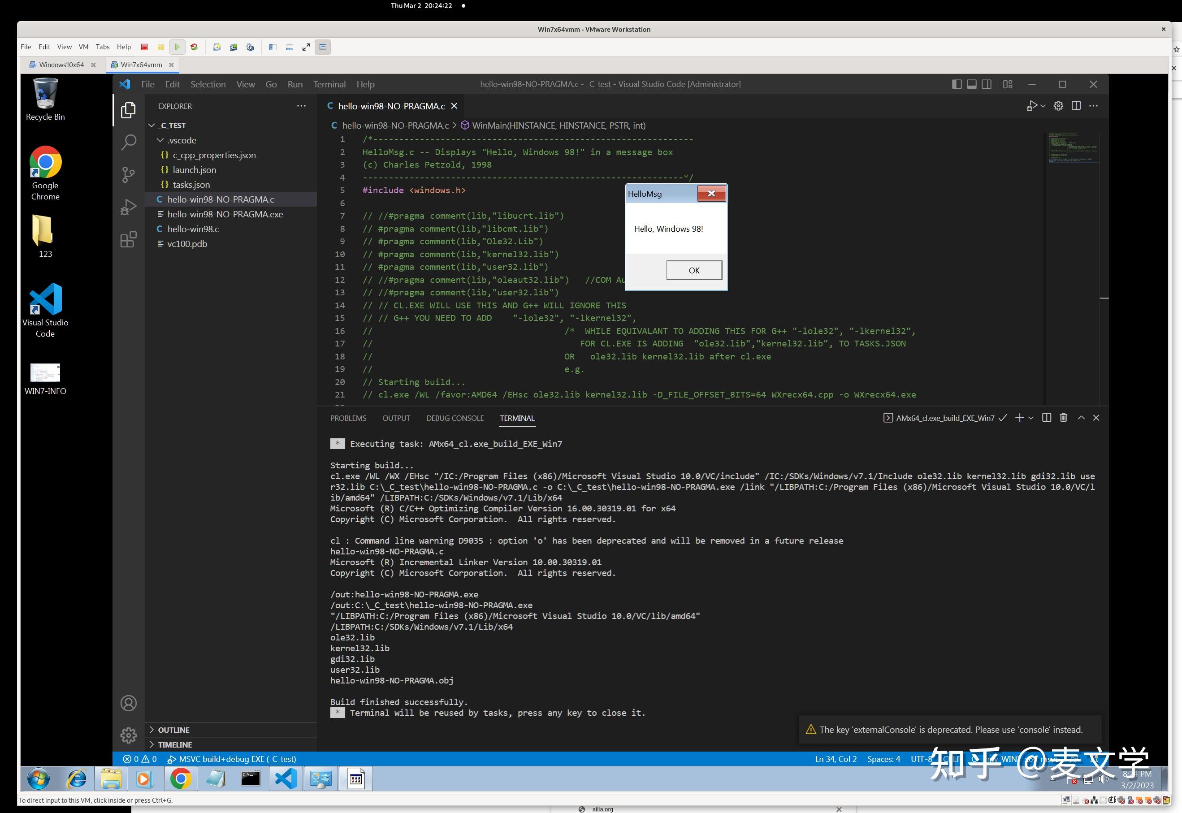Toggle the Secondary Side Bar
Image resolution: width=1182 pixels, height=813 pixels.
pos(987,84)
